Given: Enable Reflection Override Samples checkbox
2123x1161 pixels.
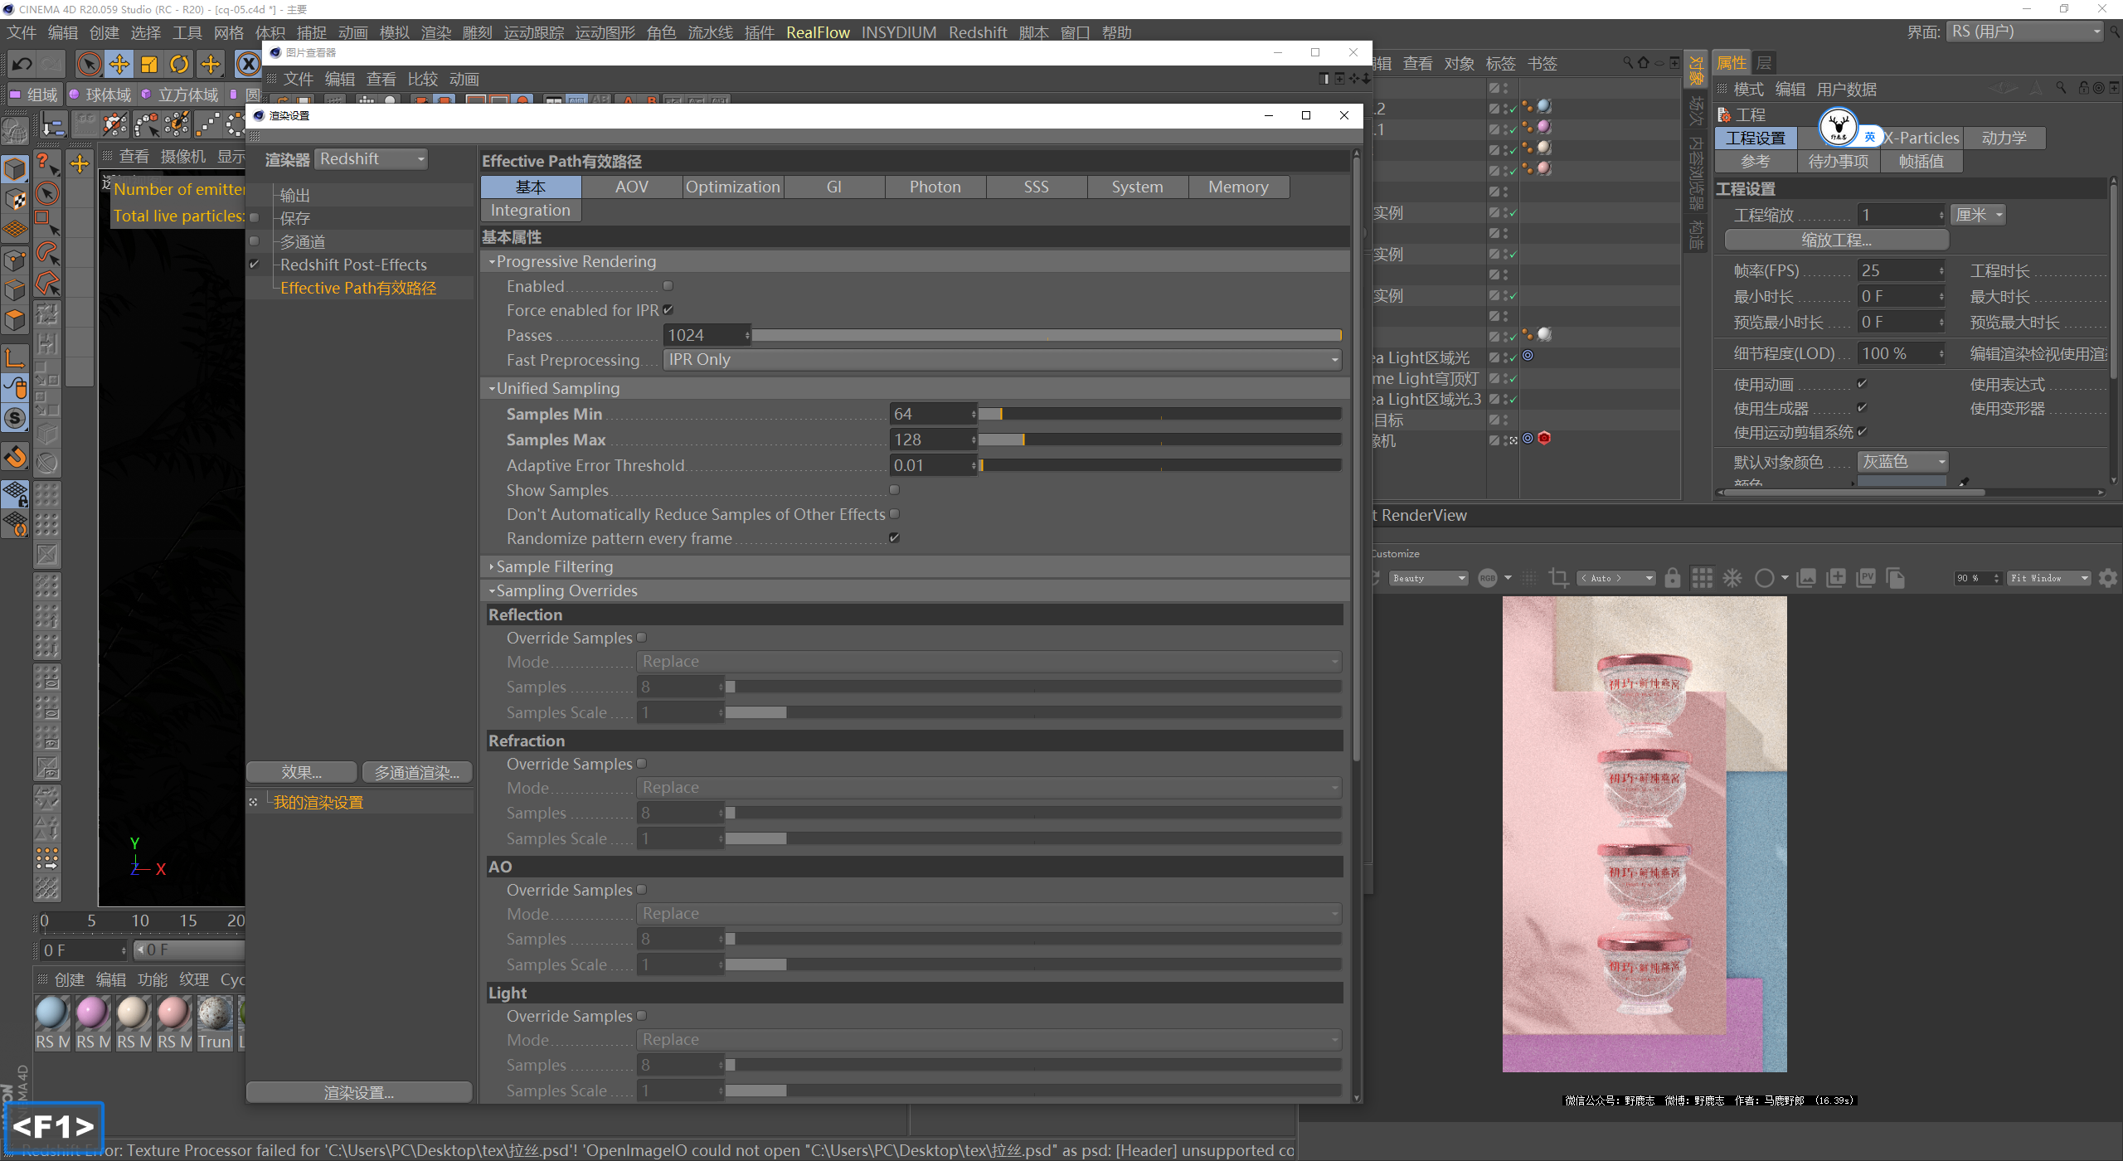Looking at the screenshot, I should (641, 638).
